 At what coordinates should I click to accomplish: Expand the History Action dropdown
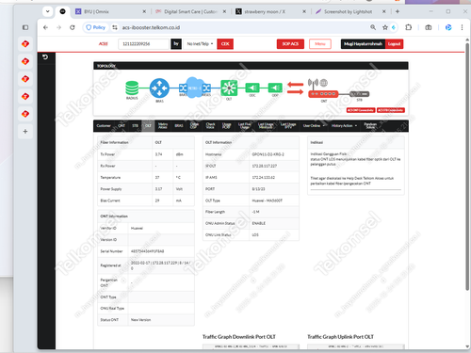coord(344,126)
